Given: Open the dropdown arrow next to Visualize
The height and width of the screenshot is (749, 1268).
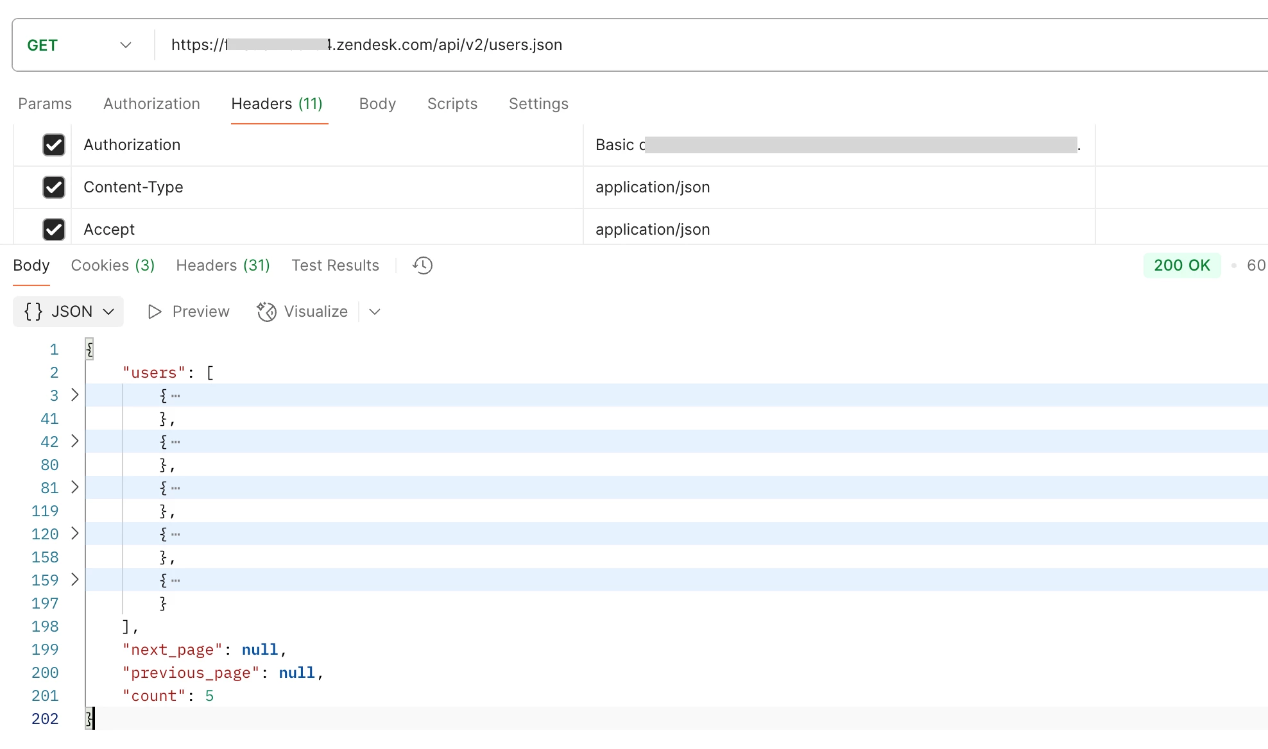Looking at the screenshot, I should (375, 312).
